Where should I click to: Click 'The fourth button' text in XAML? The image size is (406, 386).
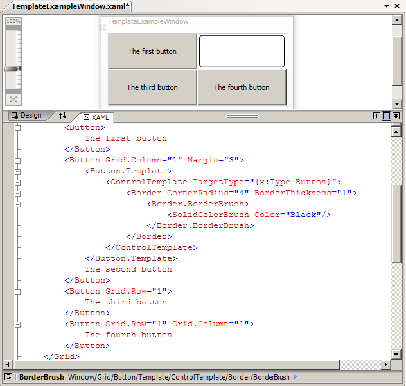tap(128, 335)
